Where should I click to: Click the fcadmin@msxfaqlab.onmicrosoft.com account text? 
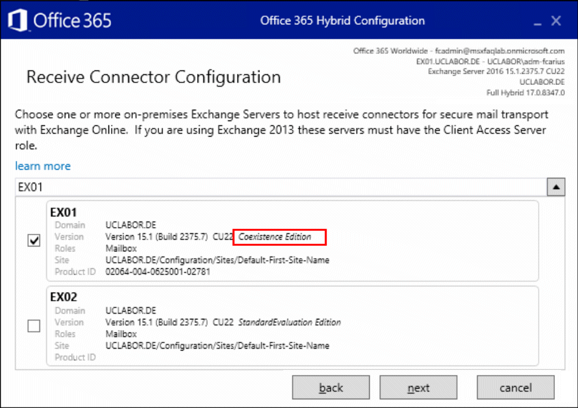[x=500, y=51]
